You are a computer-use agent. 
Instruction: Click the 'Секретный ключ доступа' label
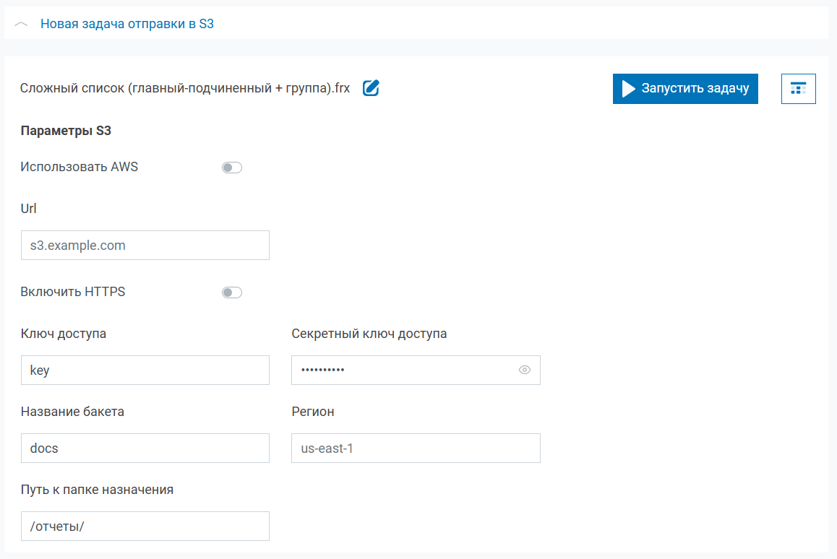(369, 334)
